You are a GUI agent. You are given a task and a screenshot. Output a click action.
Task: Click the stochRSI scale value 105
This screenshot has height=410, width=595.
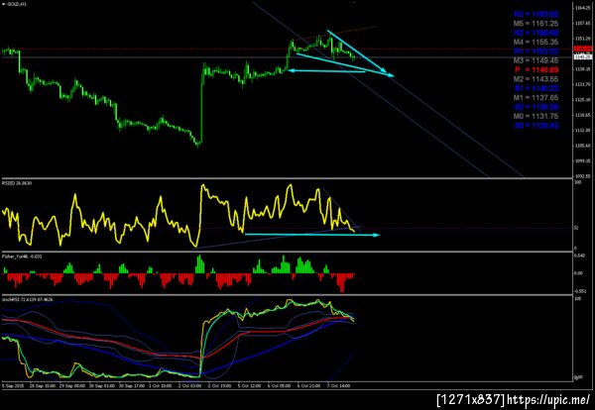[577, 299]
